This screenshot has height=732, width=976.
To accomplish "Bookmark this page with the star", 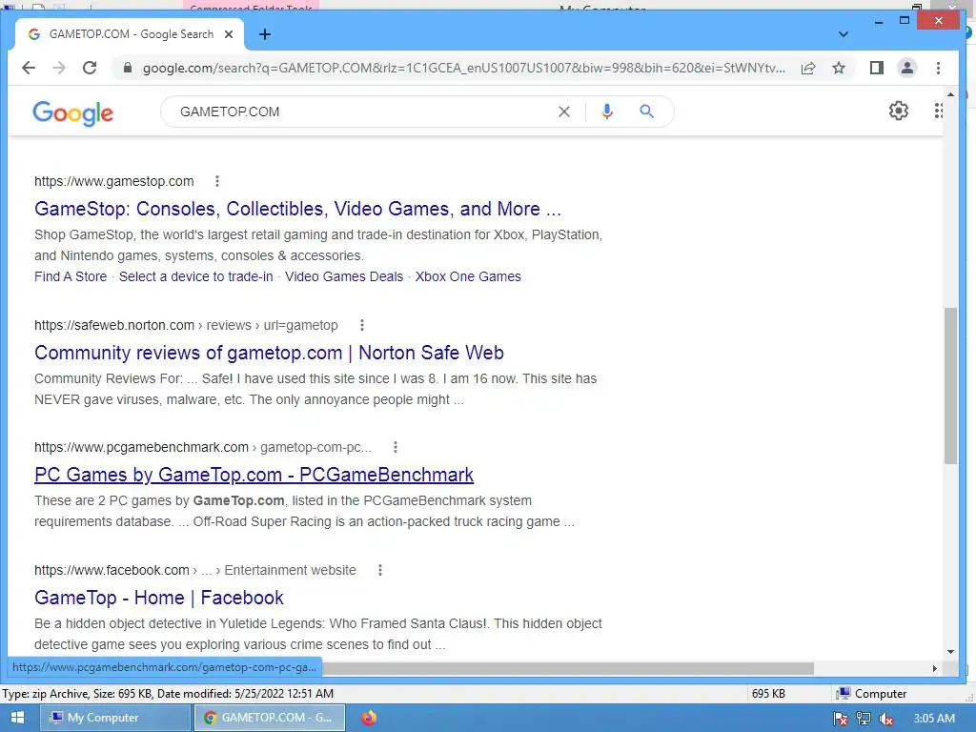I will 839,68.
